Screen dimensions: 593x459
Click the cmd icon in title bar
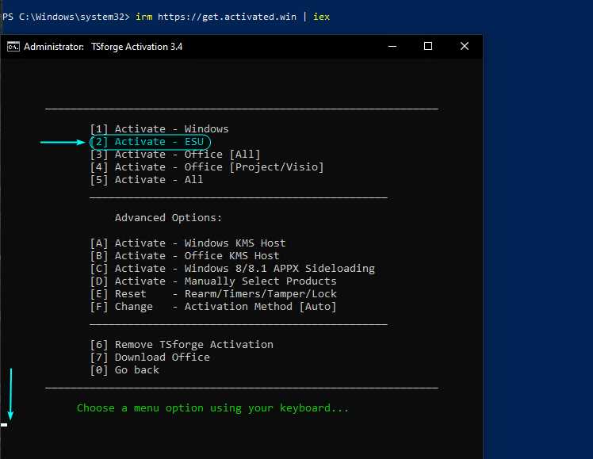point(13,47)
